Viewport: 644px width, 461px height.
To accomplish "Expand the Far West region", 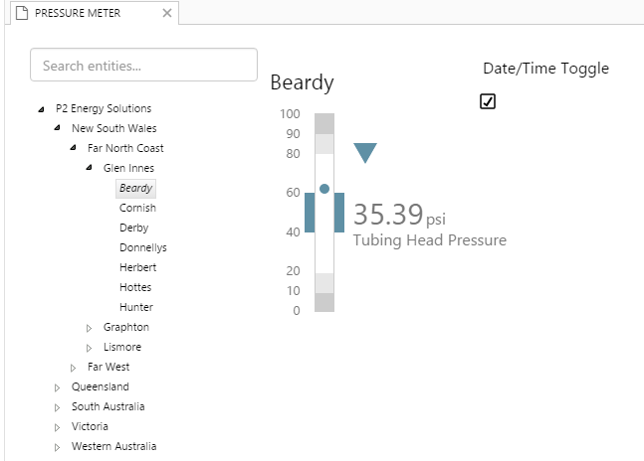I will click(x=73, y=368).
